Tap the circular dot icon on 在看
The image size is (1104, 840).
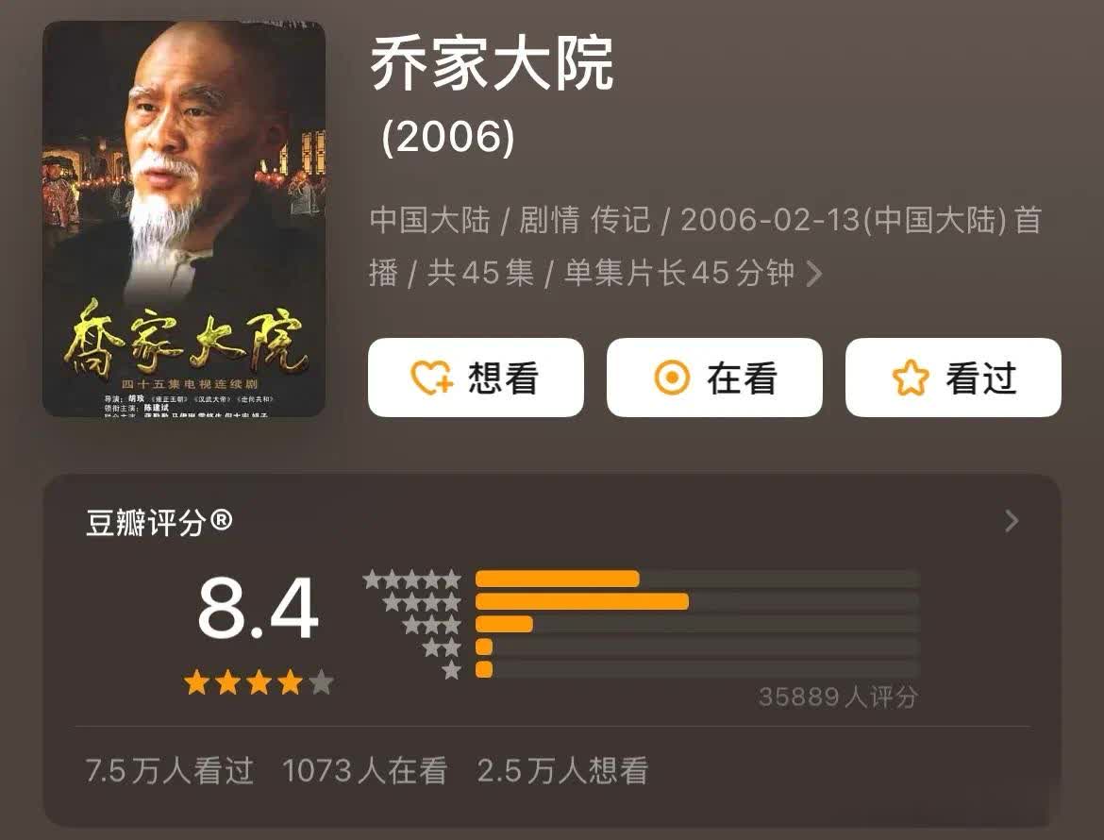(x=672, y=378)
